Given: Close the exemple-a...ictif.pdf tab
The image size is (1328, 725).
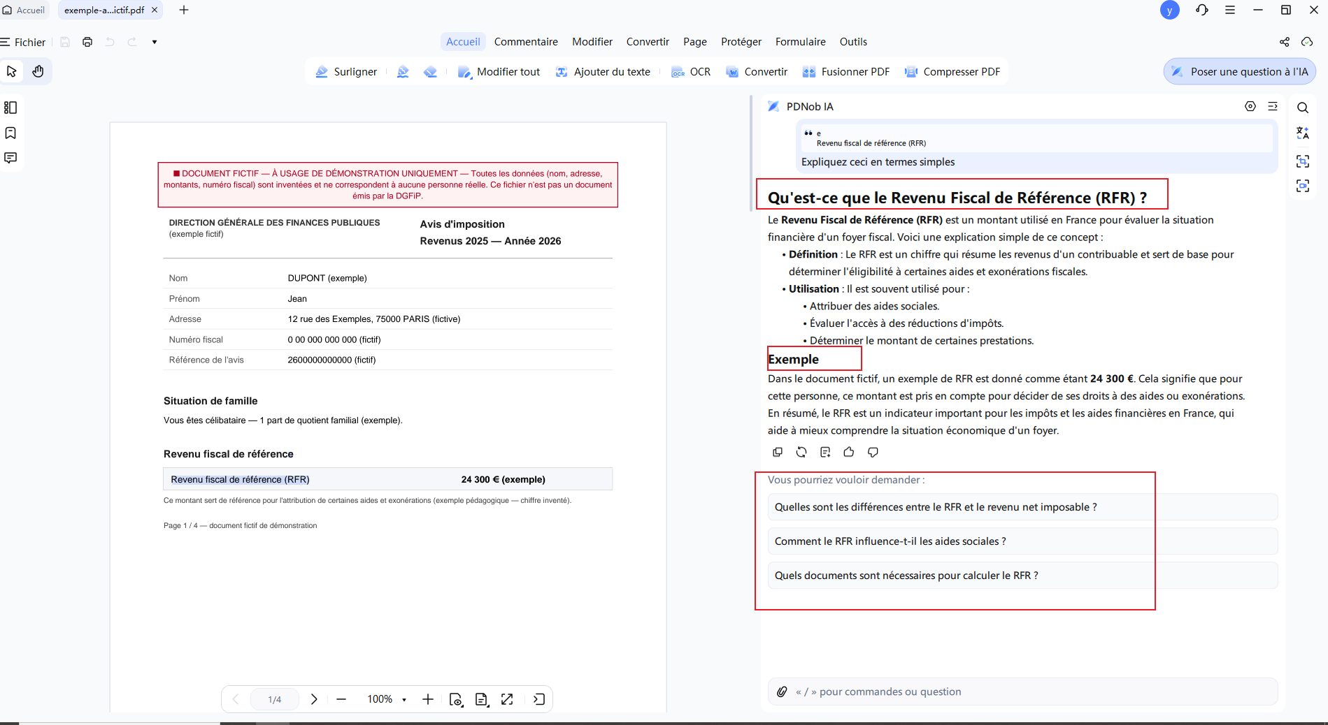Looking at the screenshot, I should point(155,10).
